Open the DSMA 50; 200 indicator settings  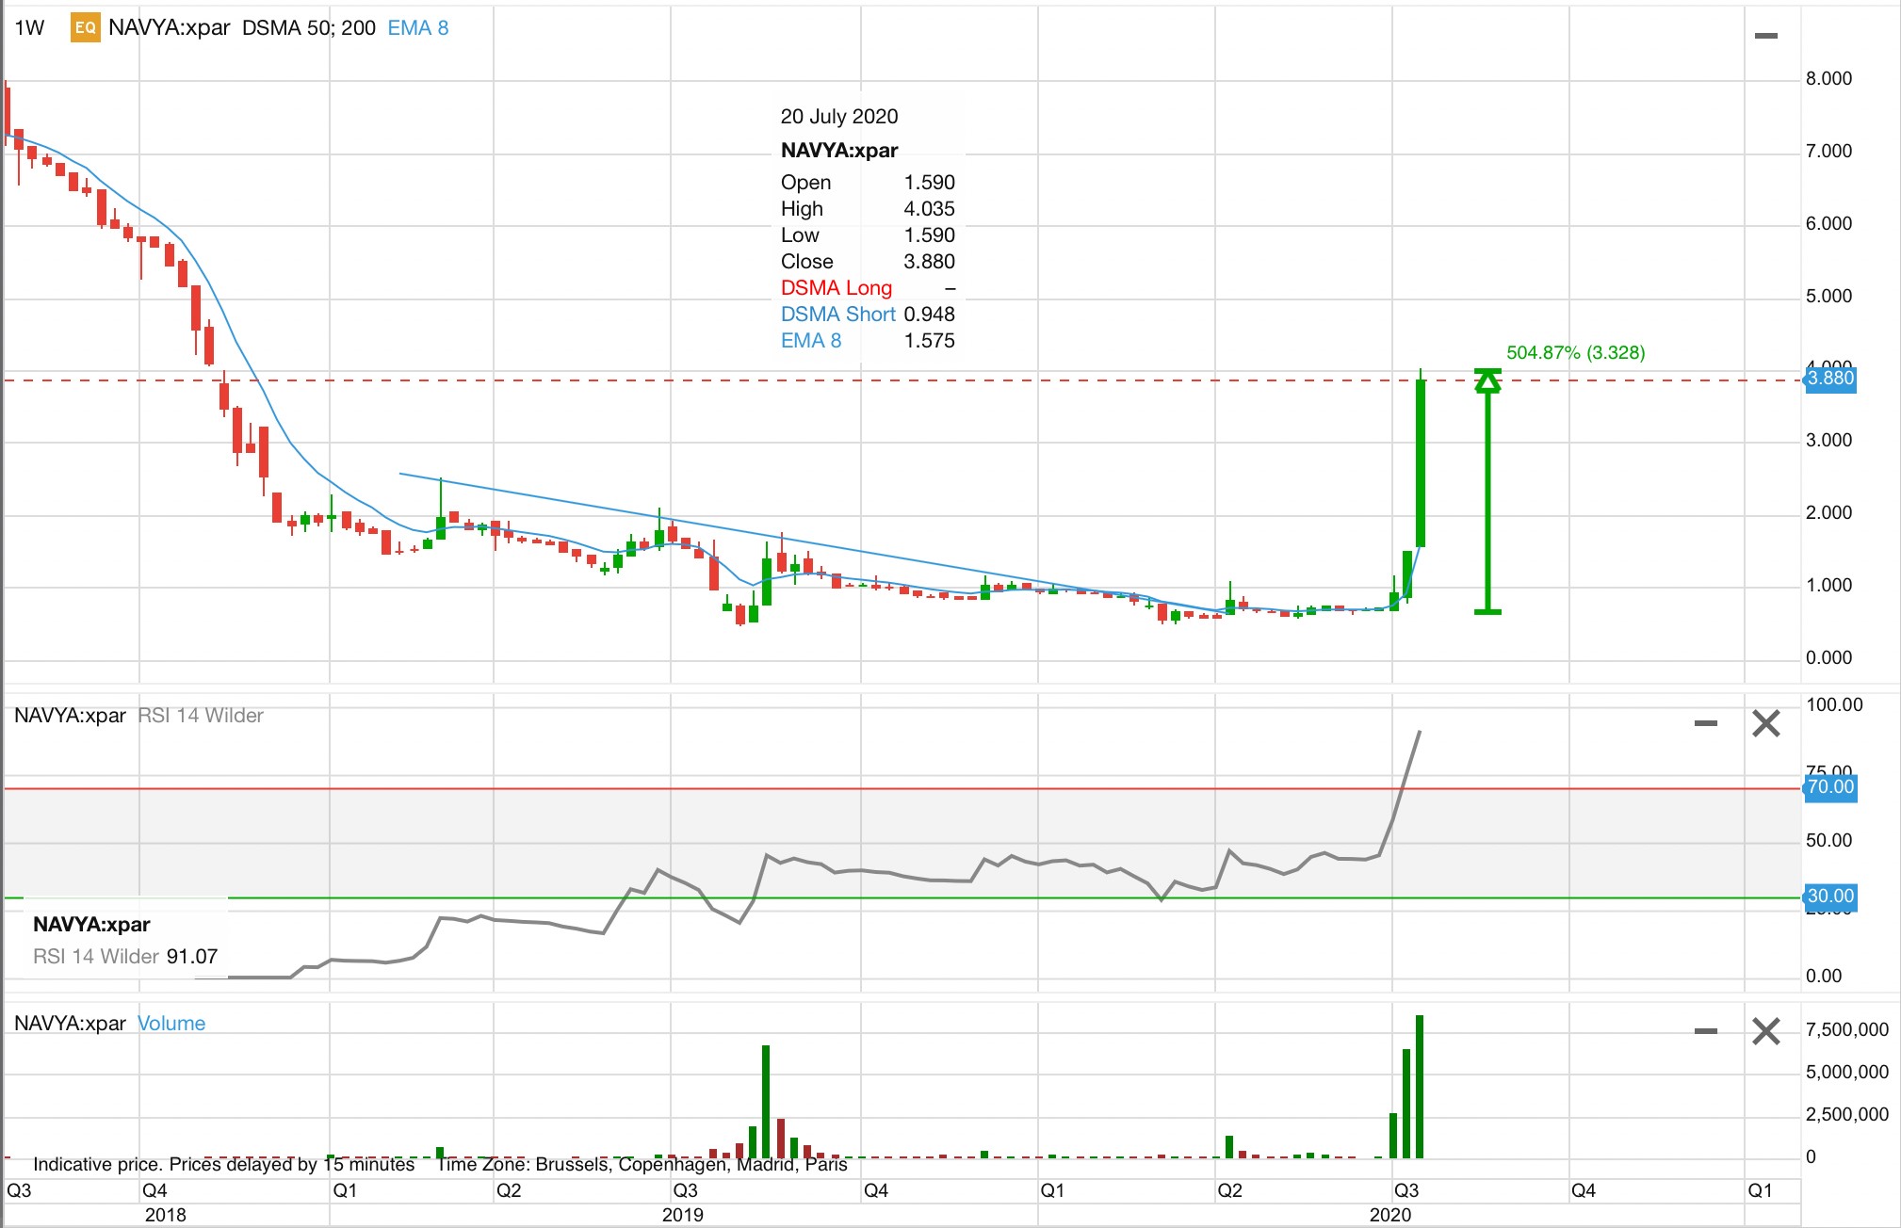(309, 27)
